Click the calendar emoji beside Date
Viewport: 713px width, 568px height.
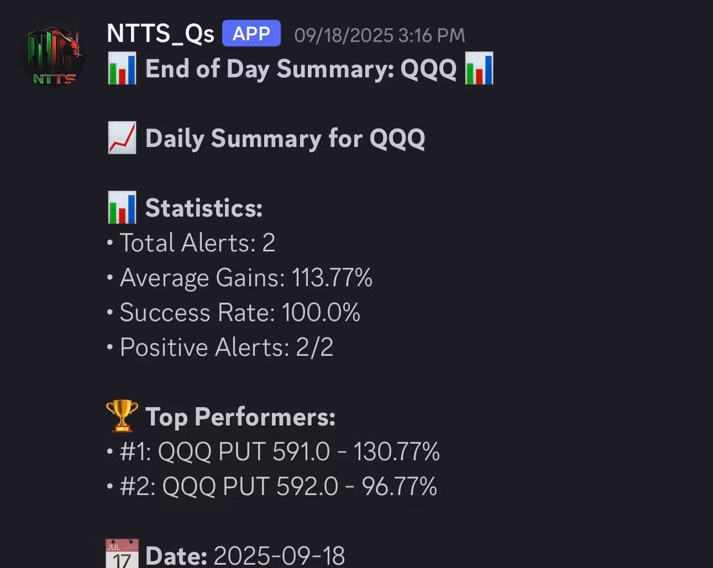click(x=122, y=554)
